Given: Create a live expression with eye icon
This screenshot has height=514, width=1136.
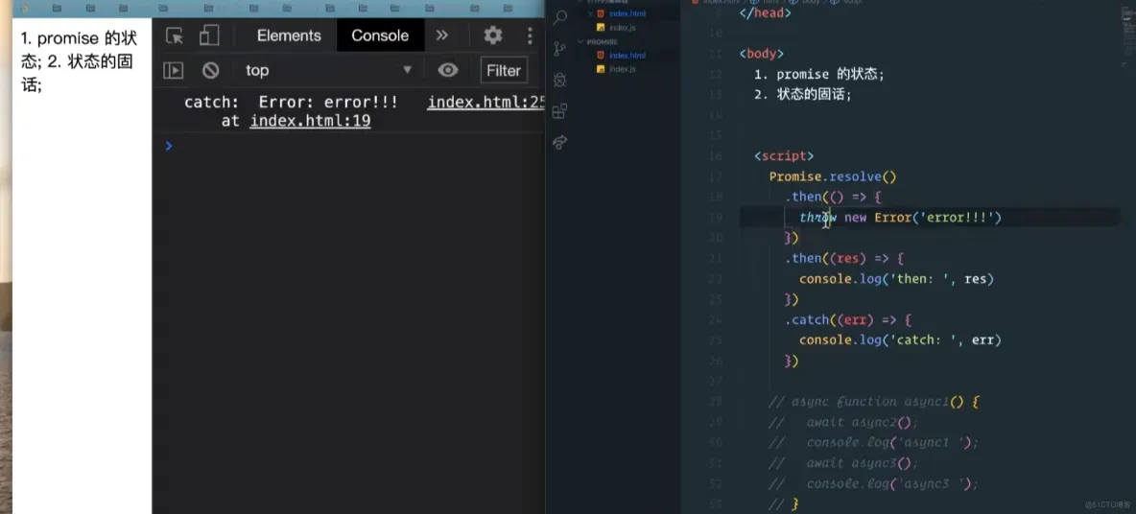Looking at the screenshot, I should pos(448,70).
